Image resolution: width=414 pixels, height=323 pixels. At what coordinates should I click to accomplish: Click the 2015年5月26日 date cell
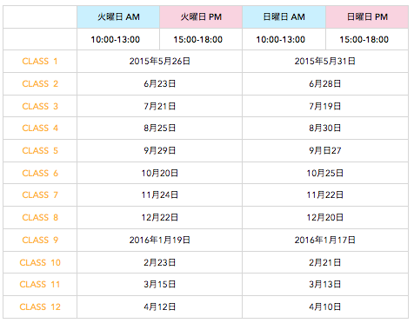(x=160, y=62)
